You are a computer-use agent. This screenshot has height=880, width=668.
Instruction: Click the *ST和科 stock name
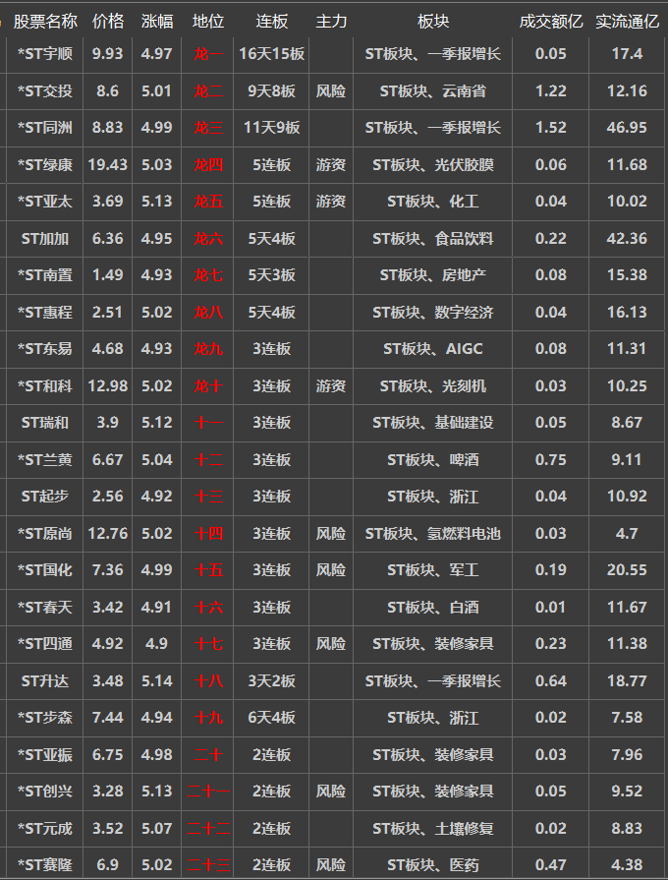click(45, 386)
